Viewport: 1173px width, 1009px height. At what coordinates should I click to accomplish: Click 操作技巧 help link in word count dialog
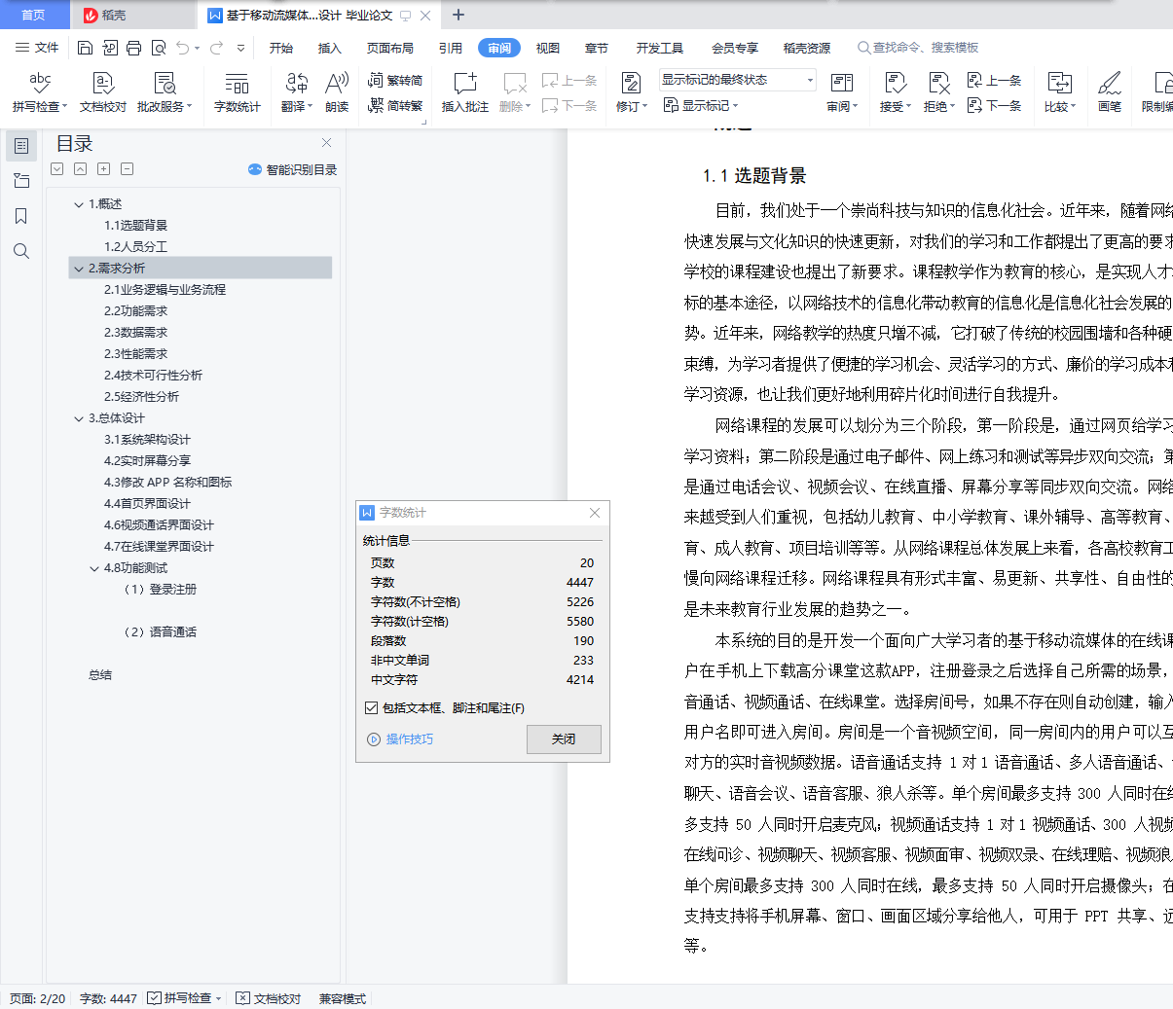[x=400, y=739]
